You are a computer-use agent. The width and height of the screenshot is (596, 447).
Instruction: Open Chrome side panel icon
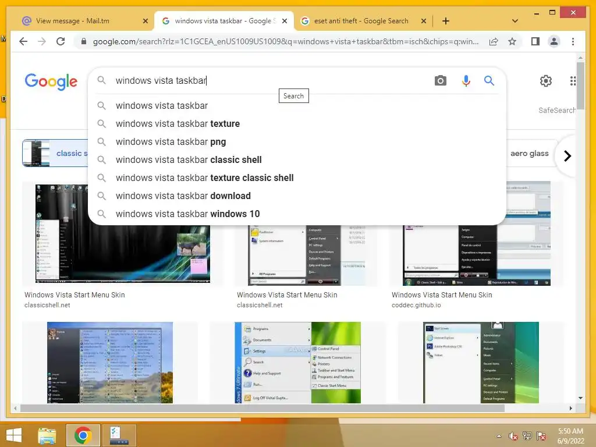click(x=535, y=41)
